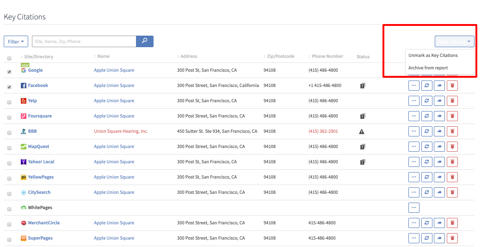Click the (415) 362-2901 phone number

coord(323,131)
